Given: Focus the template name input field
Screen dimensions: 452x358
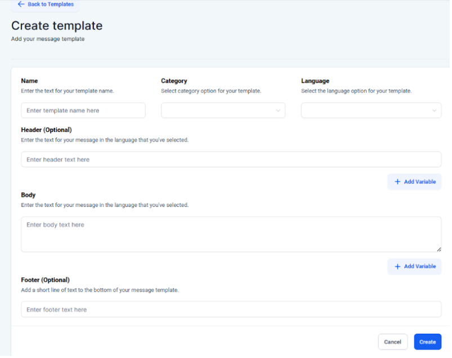Looking at the screenshot, I should [83, 111].
